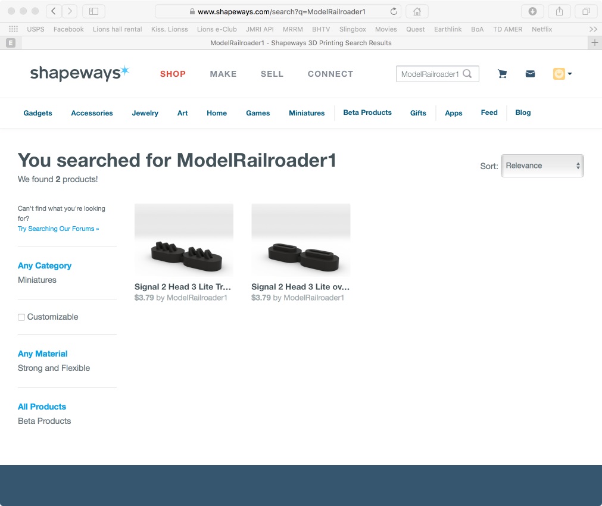
Task: Click the search magnifier icon
Action: [467, 74]
